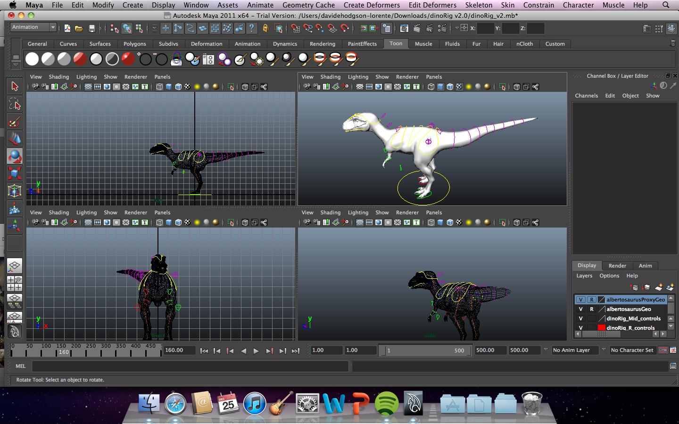Switch to the Polygons shelf tab
Image resolution: width=679 pixels, height=424 pixels.
(134, 44)
